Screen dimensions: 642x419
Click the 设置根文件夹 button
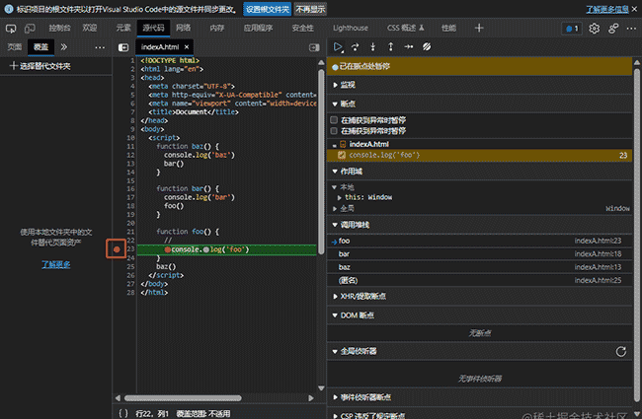(x=268, y=9)
